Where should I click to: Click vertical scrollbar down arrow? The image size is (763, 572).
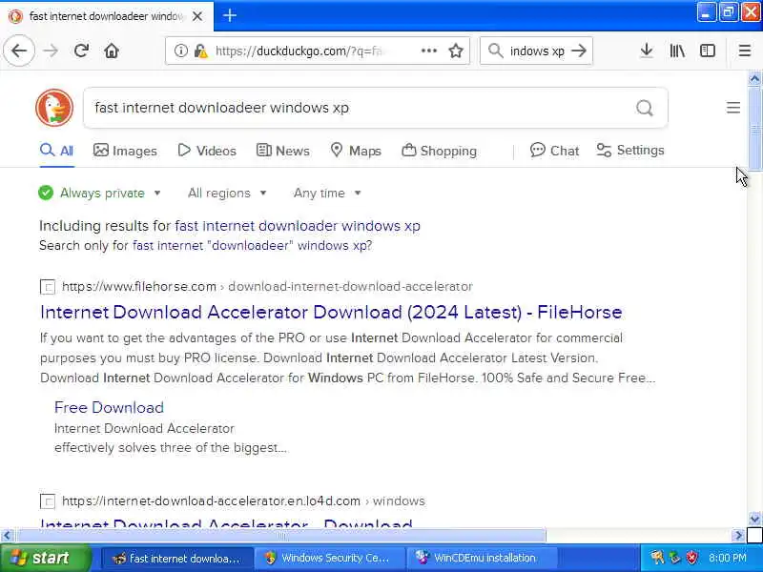coord(754,519)
